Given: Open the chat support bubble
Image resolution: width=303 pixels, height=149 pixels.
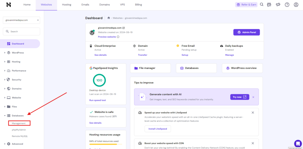Looking at the screenshot, I should coord(297,143).
